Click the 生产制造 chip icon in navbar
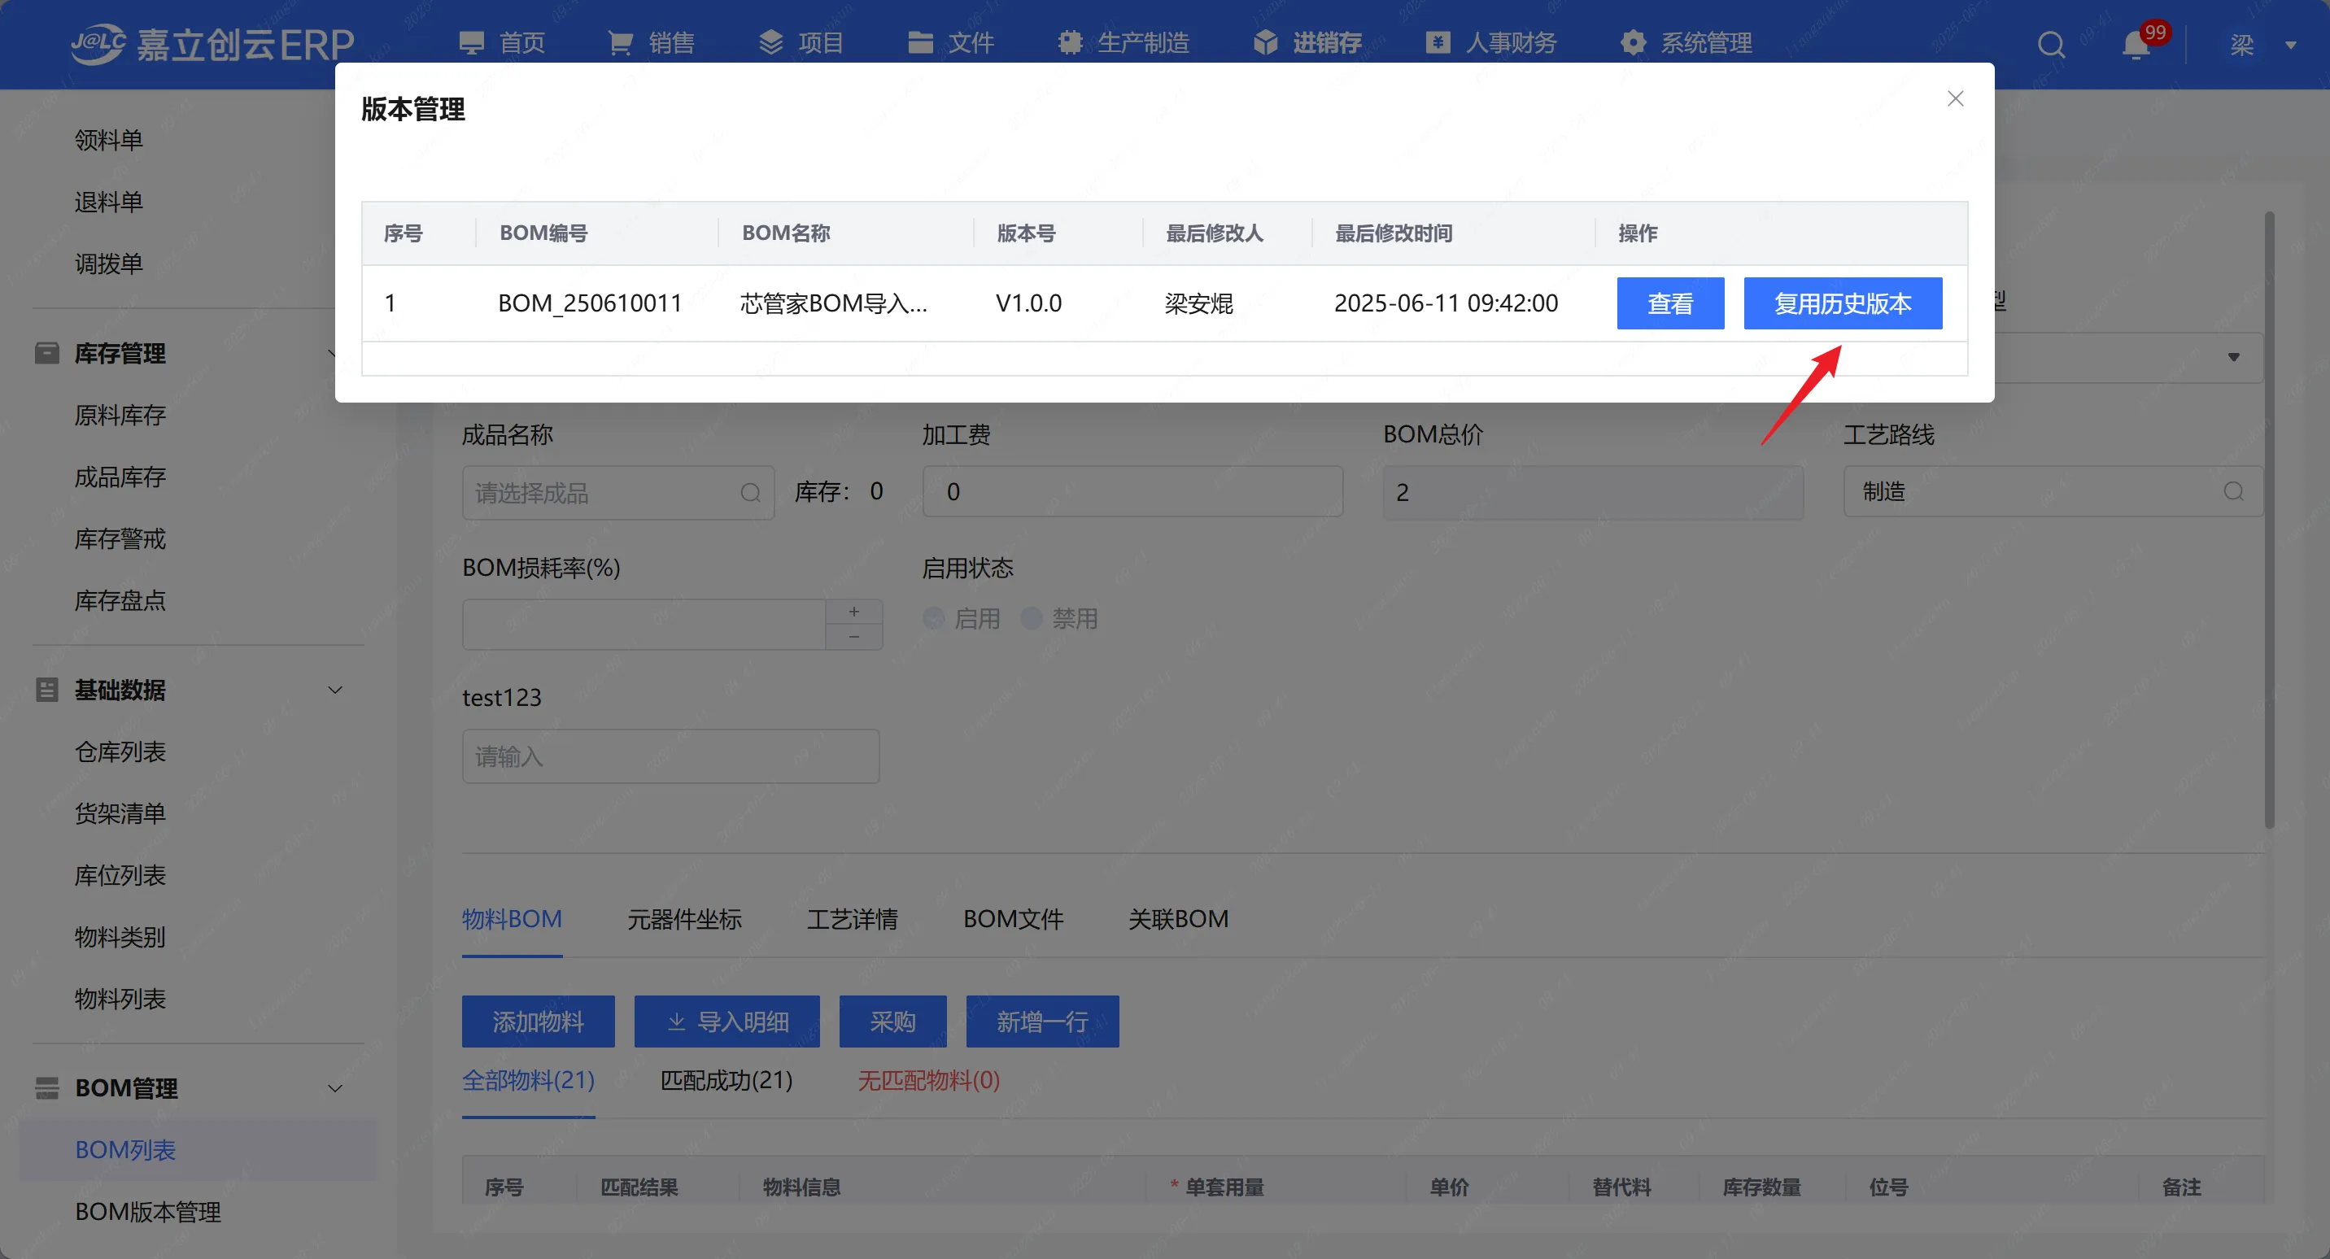Viewport: 2330px width, 1259px height. (1070, 42)
